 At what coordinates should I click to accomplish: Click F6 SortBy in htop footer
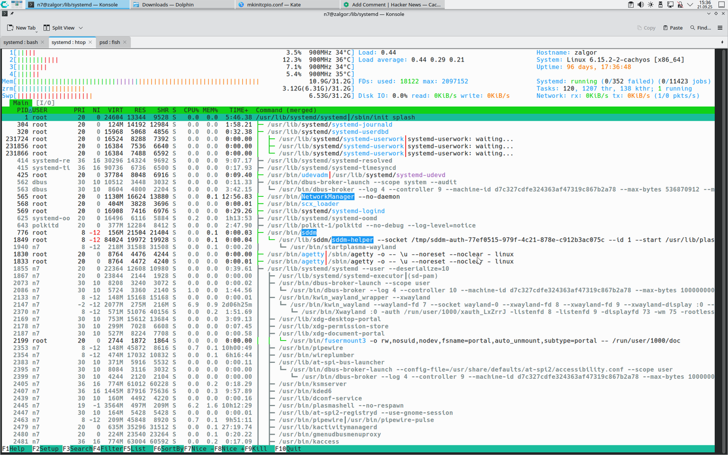pyautogui.click(x=168, y=449)
